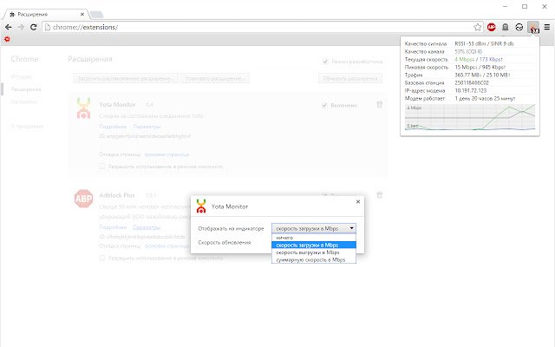Close the Расширения tab

click(x=82, y=14)
